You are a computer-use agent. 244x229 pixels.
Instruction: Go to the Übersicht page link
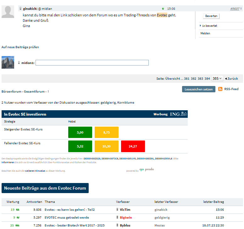click(173, 78)
